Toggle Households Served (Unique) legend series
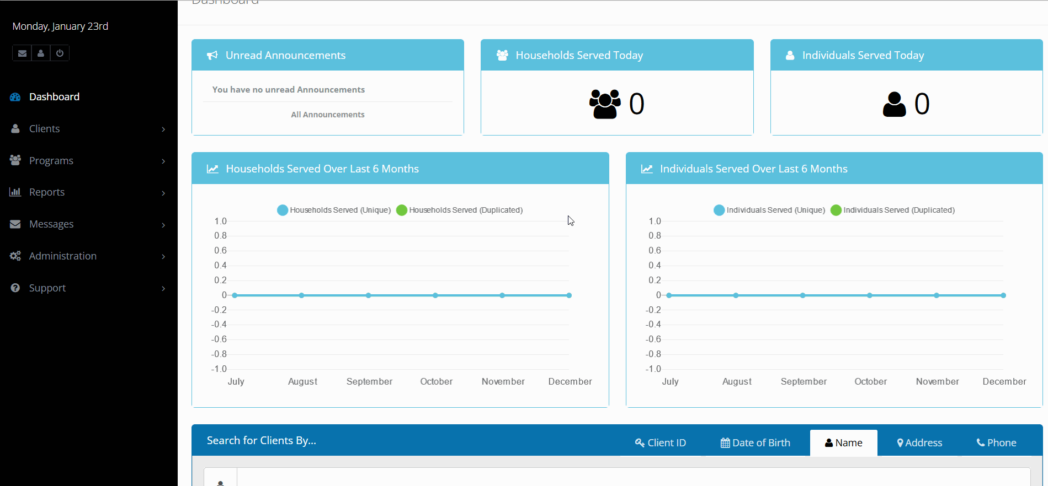This screenshot has height=486, width=1048. (334, 210)
